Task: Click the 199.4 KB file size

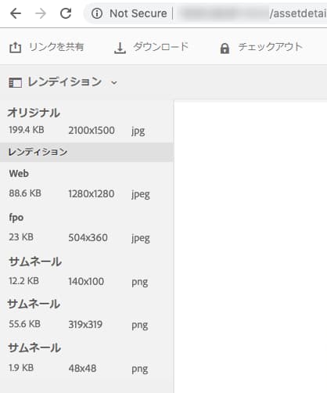Action: [x=27, y=130]
